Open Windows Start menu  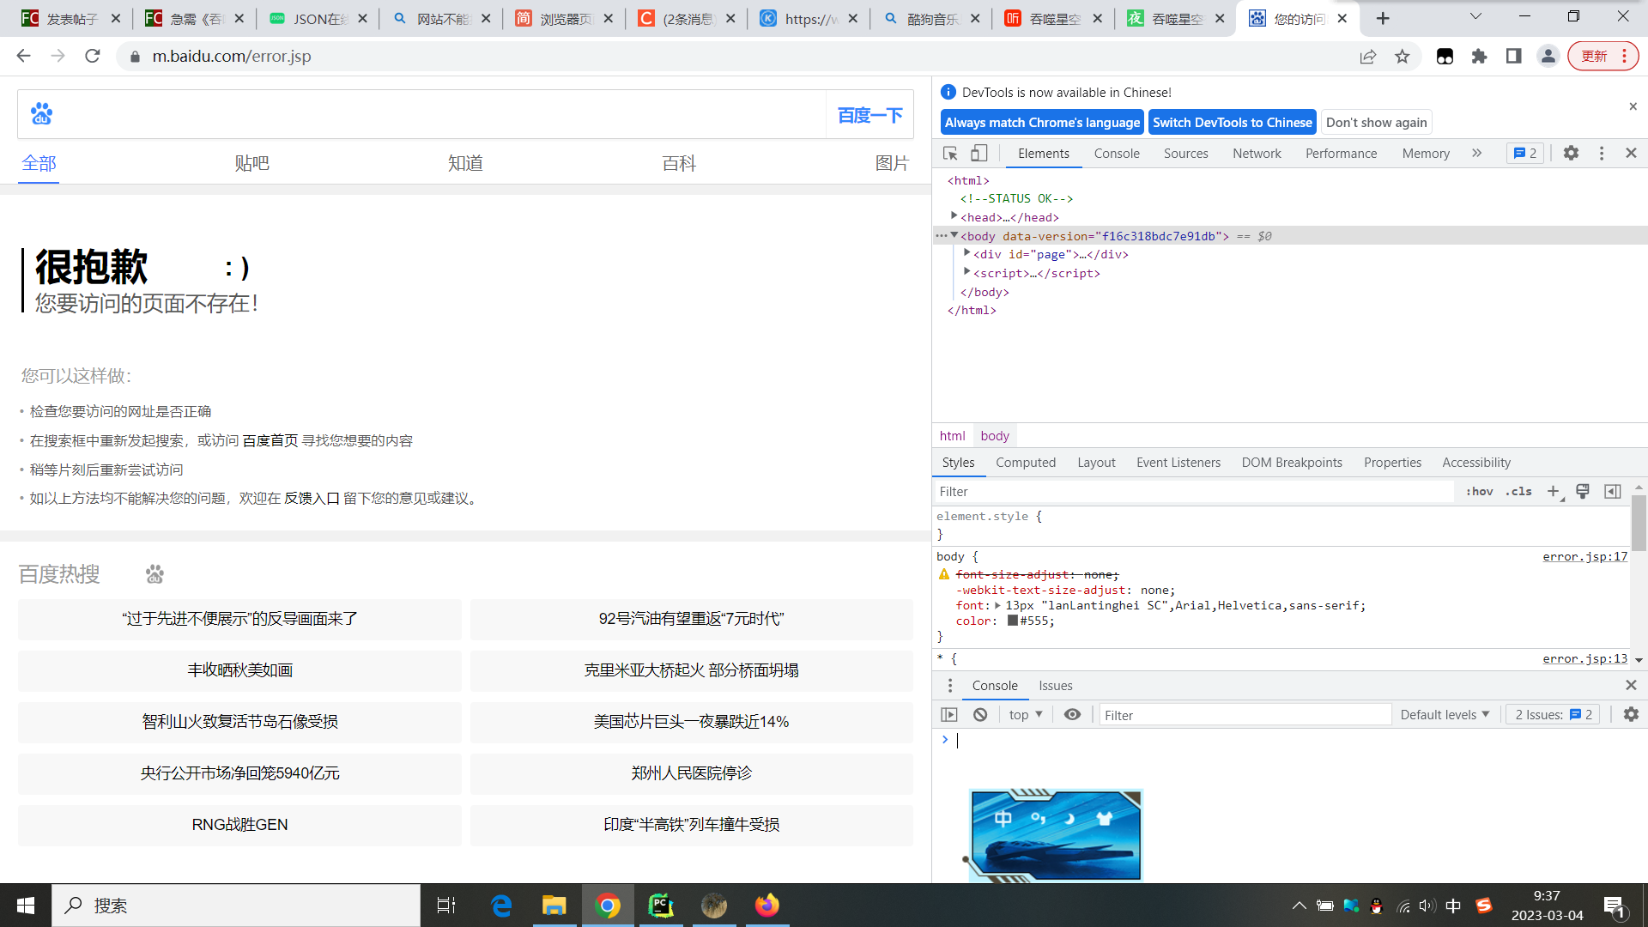click(26, 906)
